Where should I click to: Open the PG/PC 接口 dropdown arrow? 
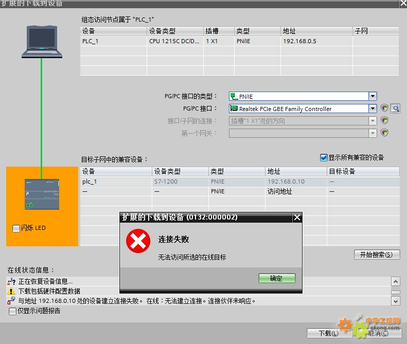pos(373,108)
